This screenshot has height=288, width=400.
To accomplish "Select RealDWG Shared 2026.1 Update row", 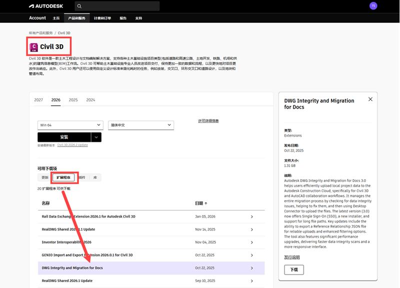I will click(x=151, y=281).
